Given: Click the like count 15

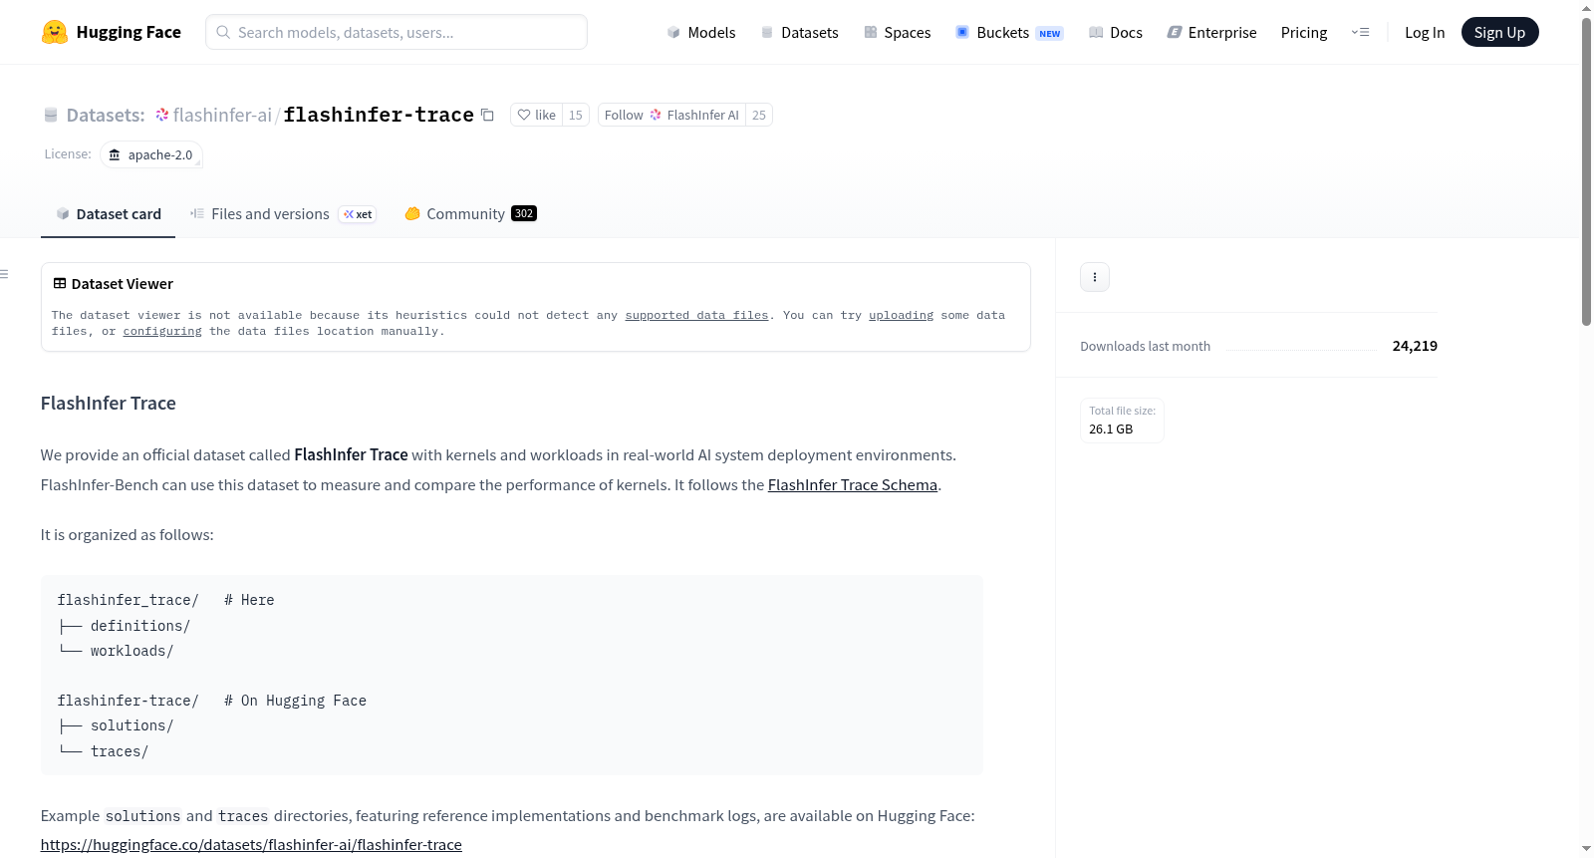Looking at the screenshot, I should point(576,115).
